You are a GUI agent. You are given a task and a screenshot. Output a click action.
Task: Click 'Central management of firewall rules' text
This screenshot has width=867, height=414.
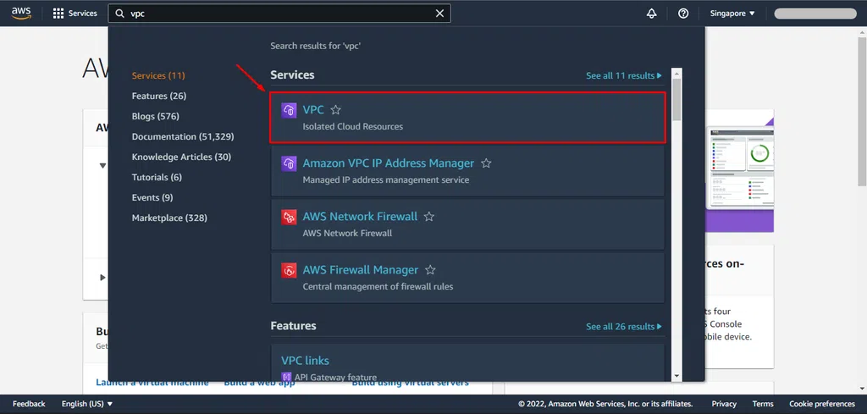[378, 287]
